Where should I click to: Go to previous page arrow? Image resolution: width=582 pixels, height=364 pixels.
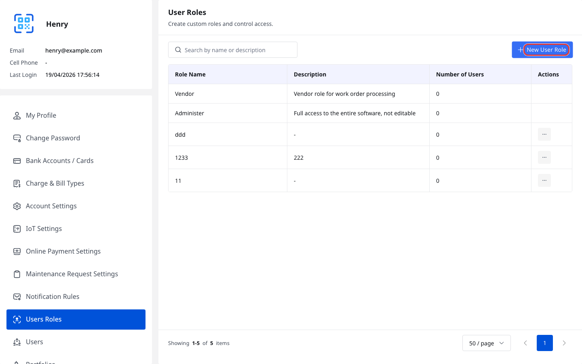(525, 343)
